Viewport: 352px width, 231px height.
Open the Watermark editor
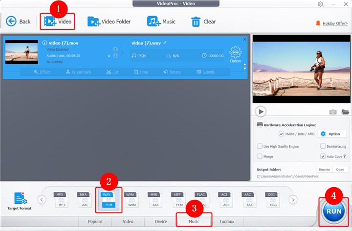point(79,72)
